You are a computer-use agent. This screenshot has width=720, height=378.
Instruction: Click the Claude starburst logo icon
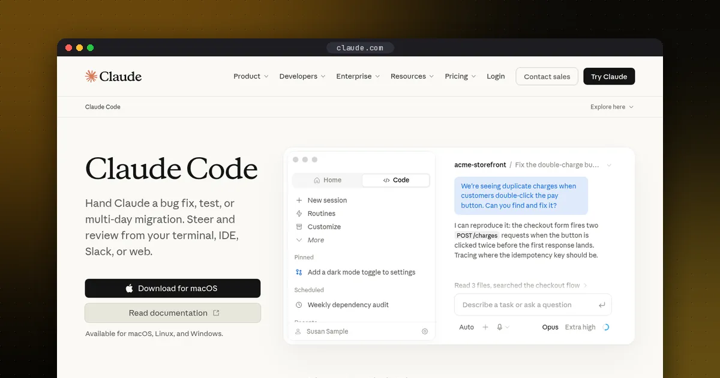[91, 76]
